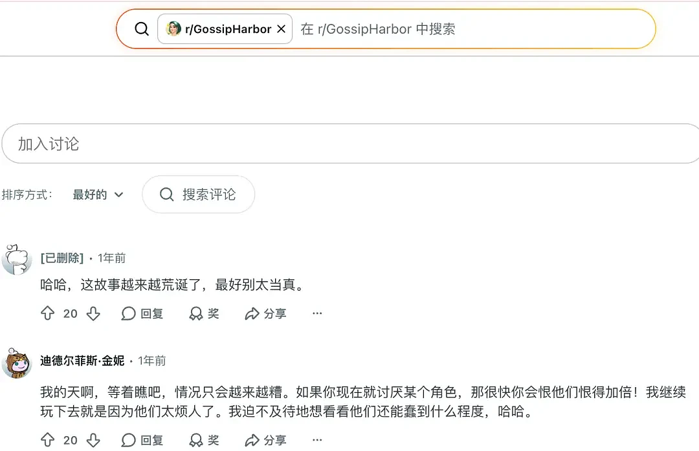
Task: Give award to the [已删除] comment
Action: pos(204,313)
